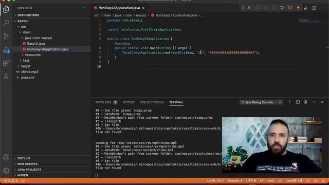329x185 pixels.
Task: Switch to the Debug Console tab
Action: click(x=152, y=102)
